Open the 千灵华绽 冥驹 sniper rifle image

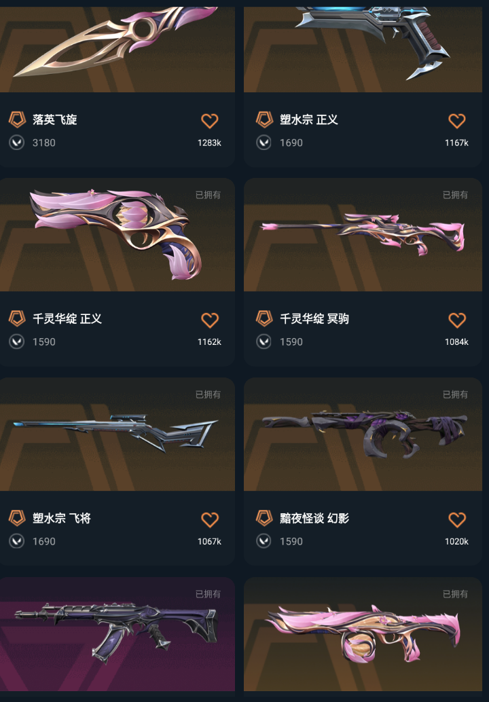pyautogui.click(x=363, y=235)
